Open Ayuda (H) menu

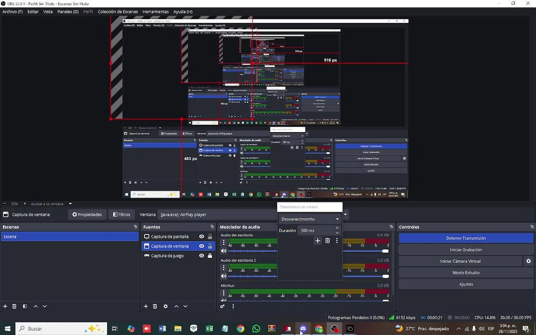(x=183, y=12)
